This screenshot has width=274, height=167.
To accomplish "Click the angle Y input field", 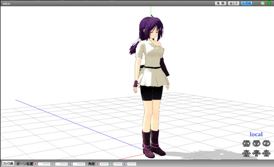I will [x=118, y=164].
